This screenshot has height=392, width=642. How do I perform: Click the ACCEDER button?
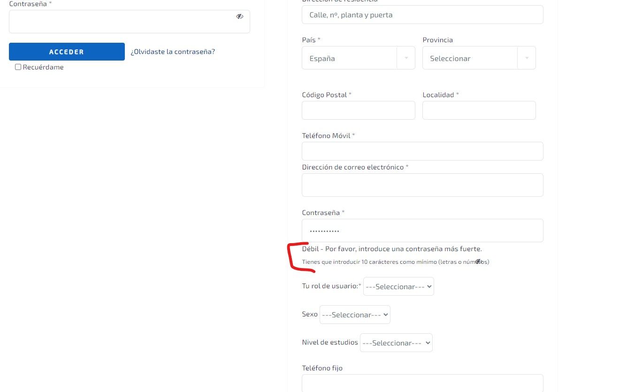(x=67, y=52)
